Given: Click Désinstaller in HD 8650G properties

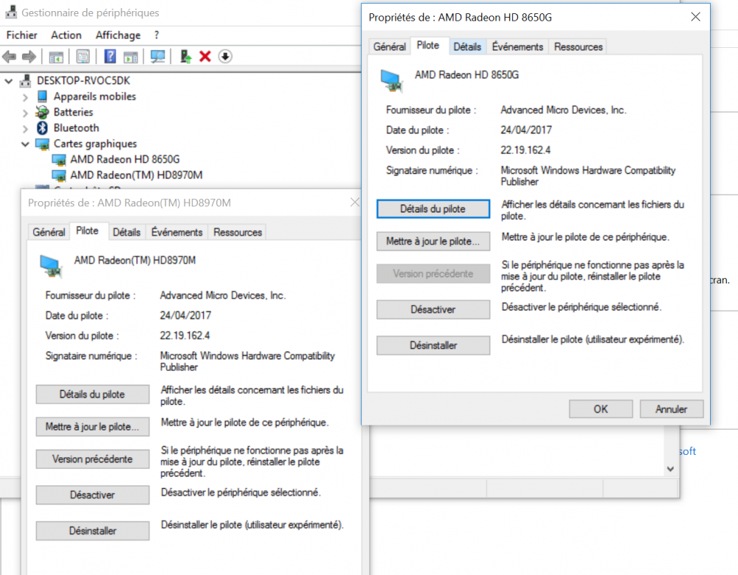Looking at the screenshot, I should click(x=433, y=345).
